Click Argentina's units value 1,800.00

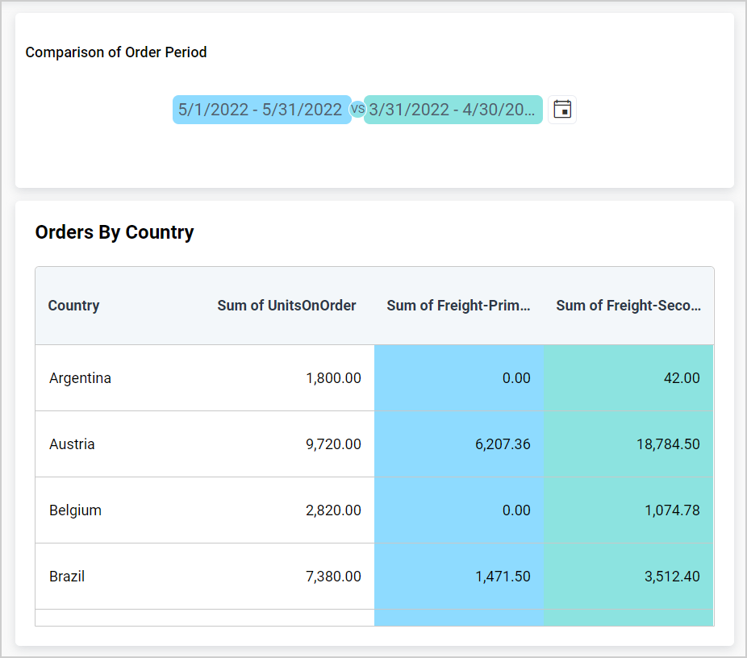click(333, 378)
